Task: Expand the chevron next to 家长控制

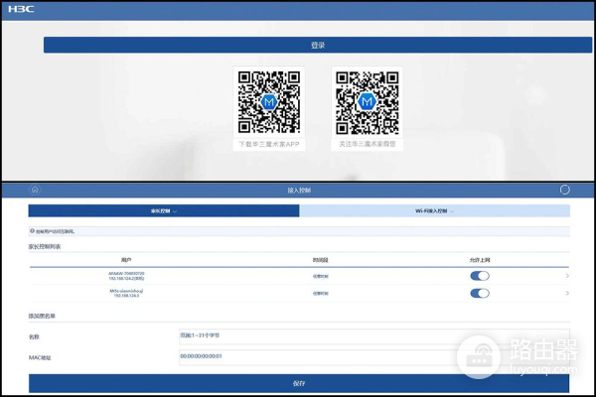Action: click(x=175, y=211)
